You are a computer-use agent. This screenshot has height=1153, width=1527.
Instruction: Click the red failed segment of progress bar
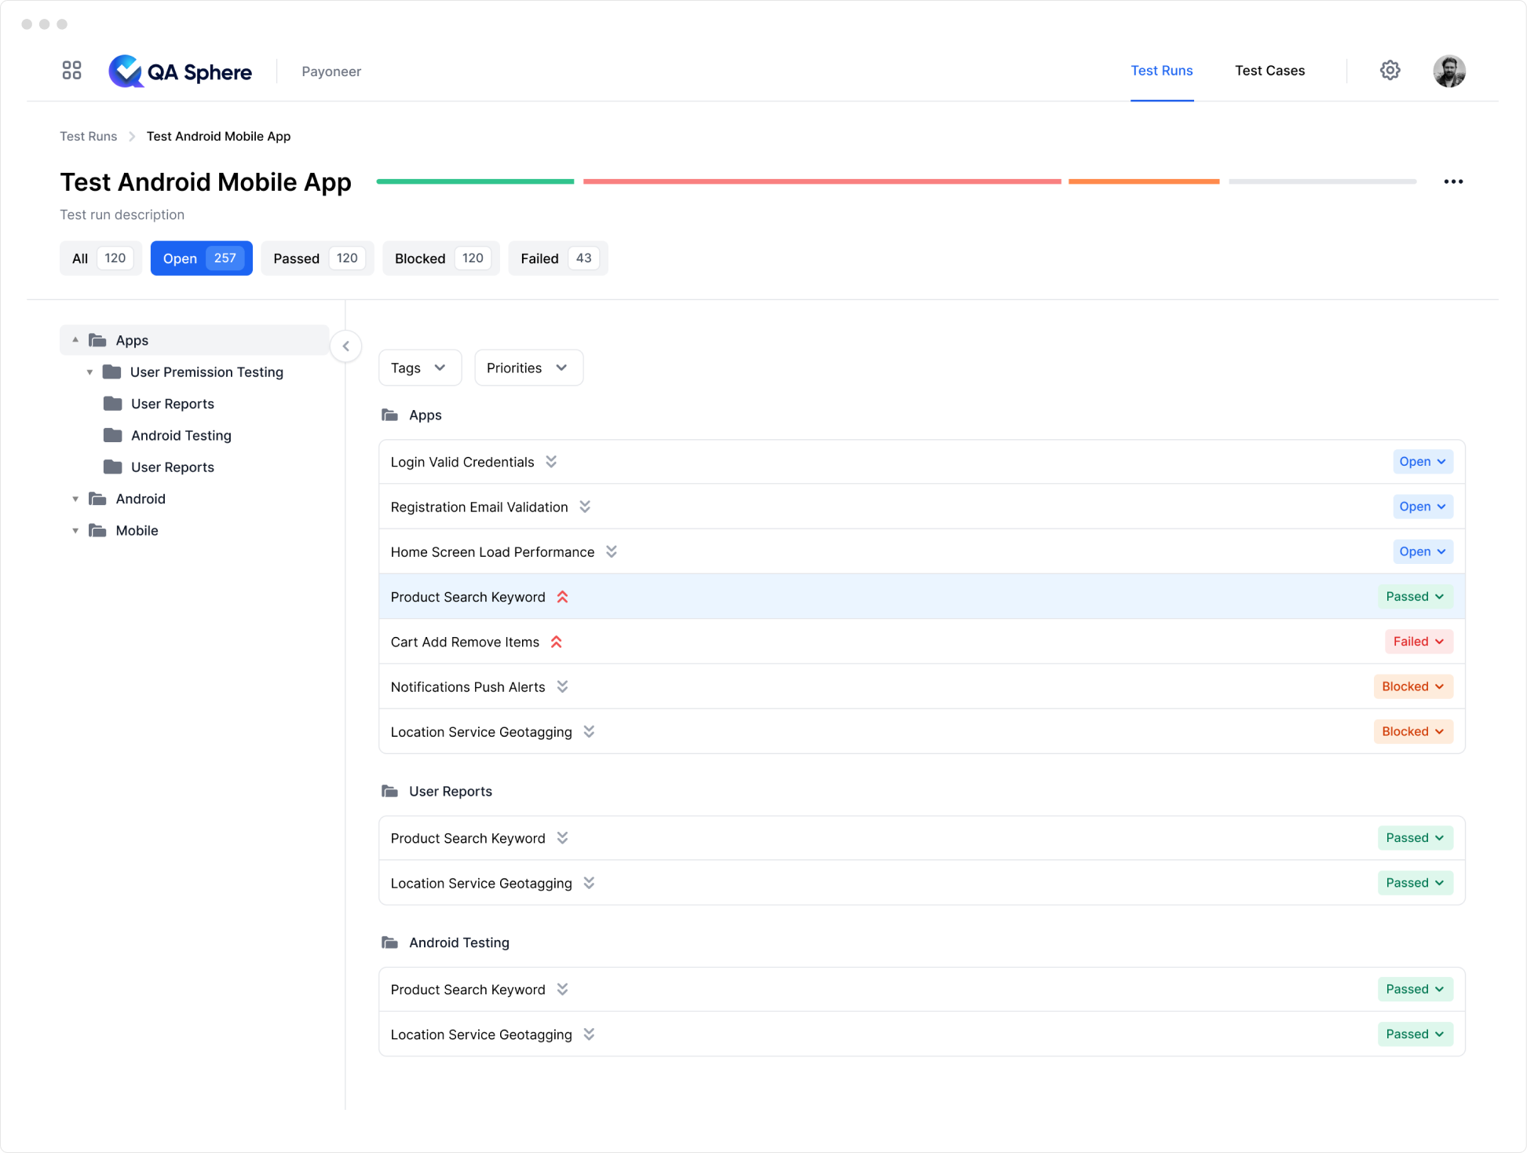pos(821,181)
